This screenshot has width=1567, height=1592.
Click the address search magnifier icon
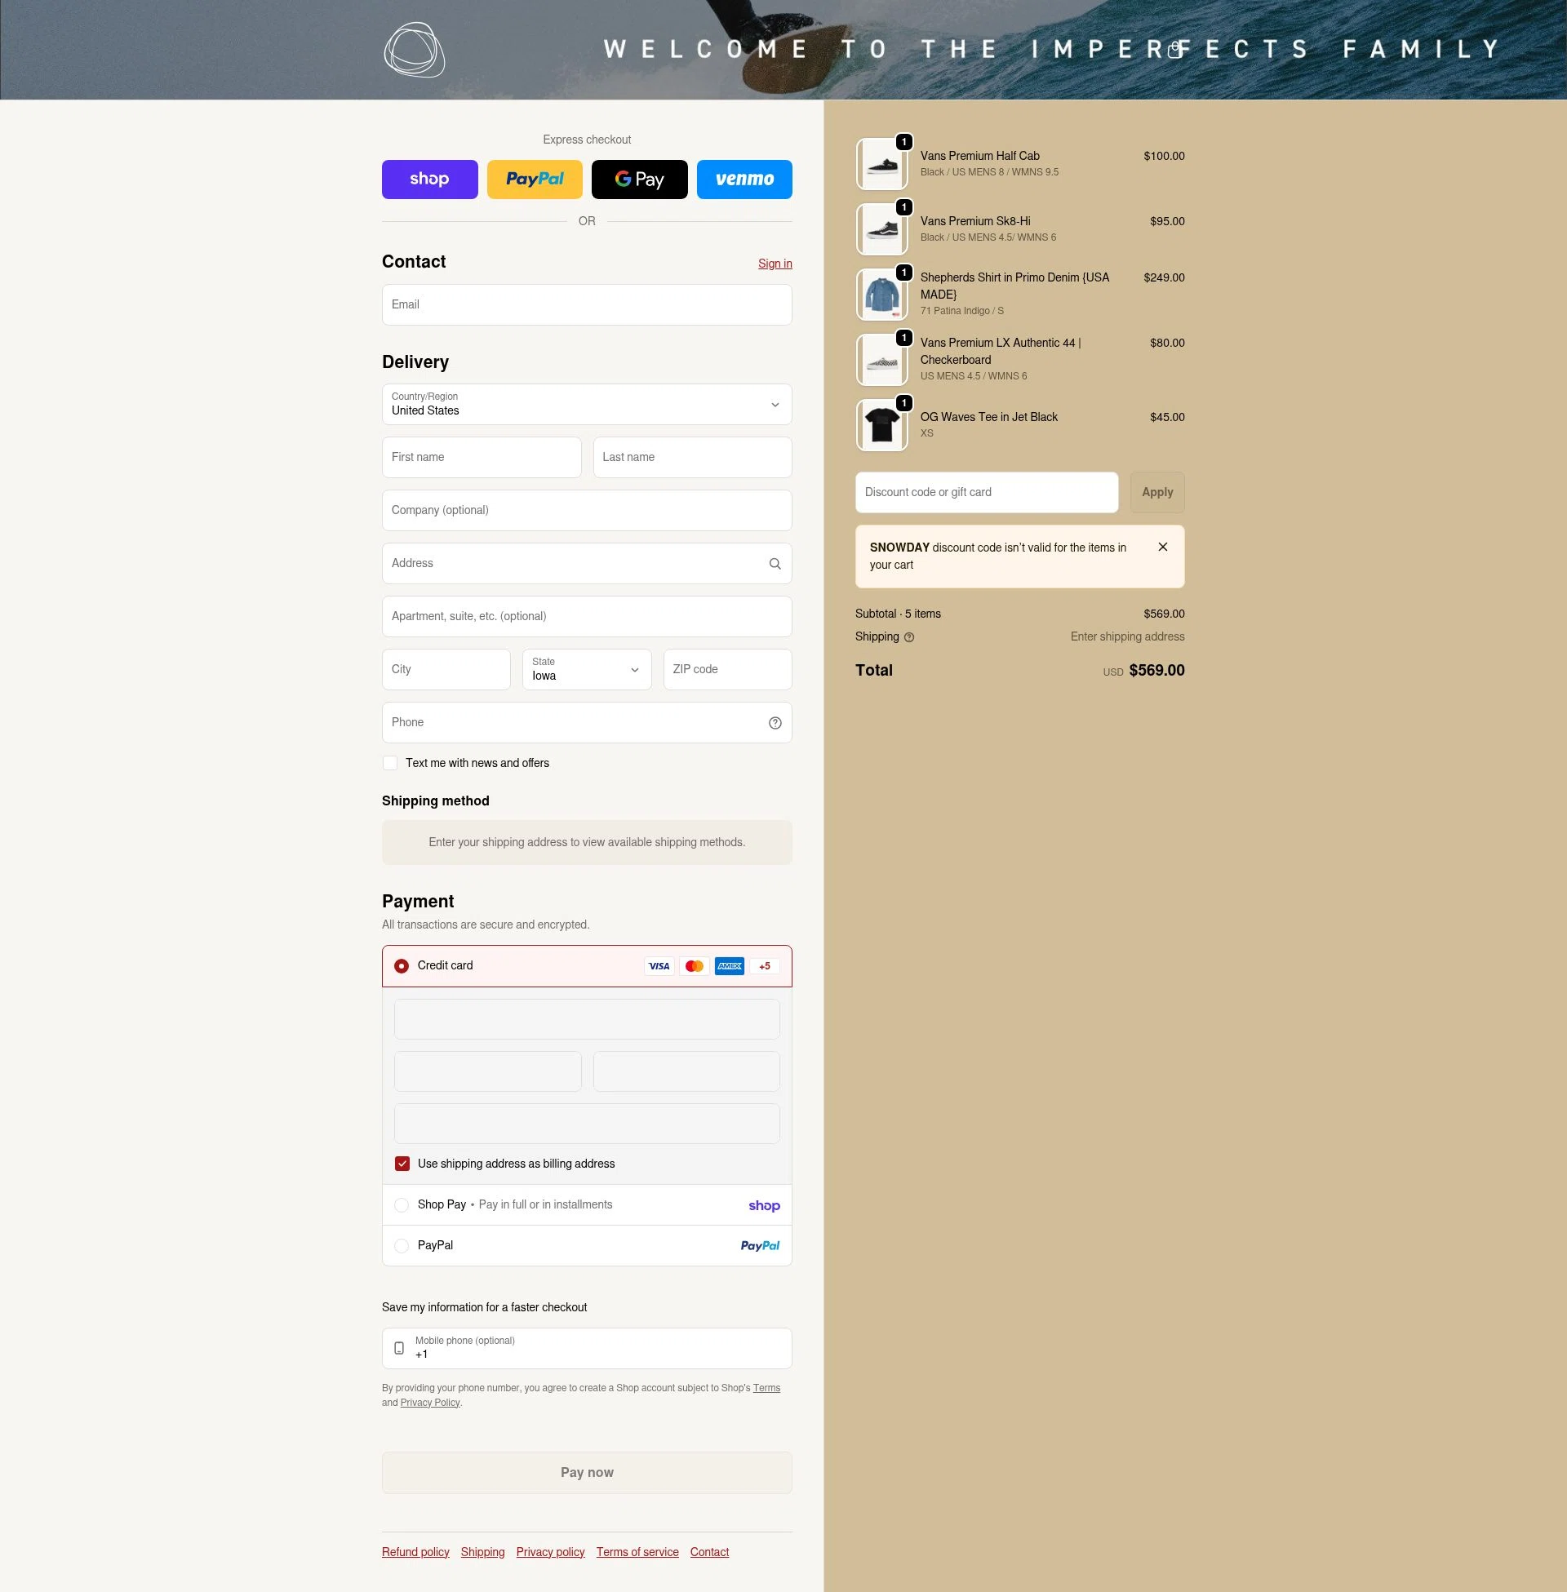pos(775,564)
